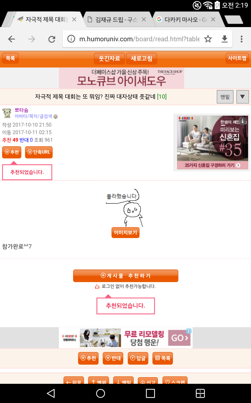This screenshot has height=403, width=251.
Task: Click the 게시물 추천하기 button
Action: click(x=125, y=276)
